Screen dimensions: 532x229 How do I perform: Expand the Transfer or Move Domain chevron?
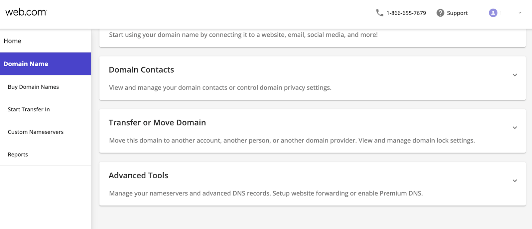(x=515, y=128)
